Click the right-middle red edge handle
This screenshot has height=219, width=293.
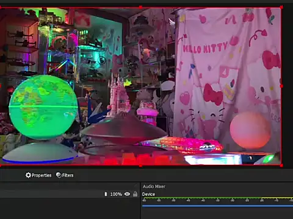click(281, 86)
